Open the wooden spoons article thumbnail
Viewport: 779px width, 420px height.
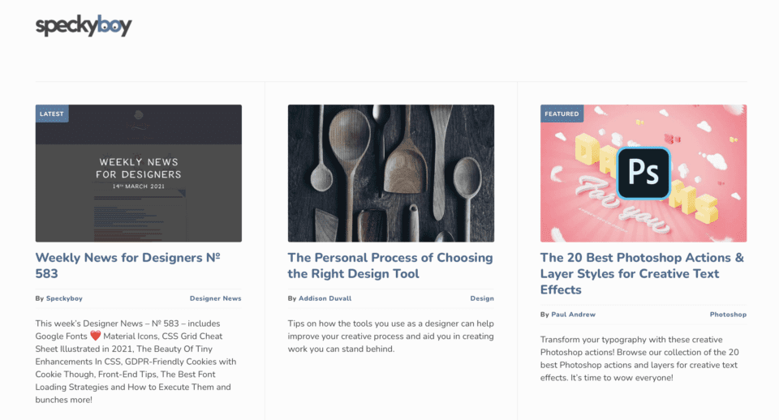tap(390, 173)
